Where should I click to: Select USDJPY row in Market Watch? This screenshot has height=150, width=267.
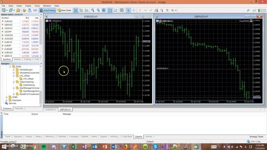click(20, 32)
